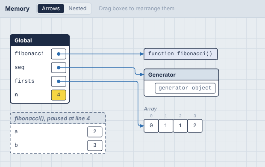
Task: Select the highlighted n value 4
Action: [59, 95]
